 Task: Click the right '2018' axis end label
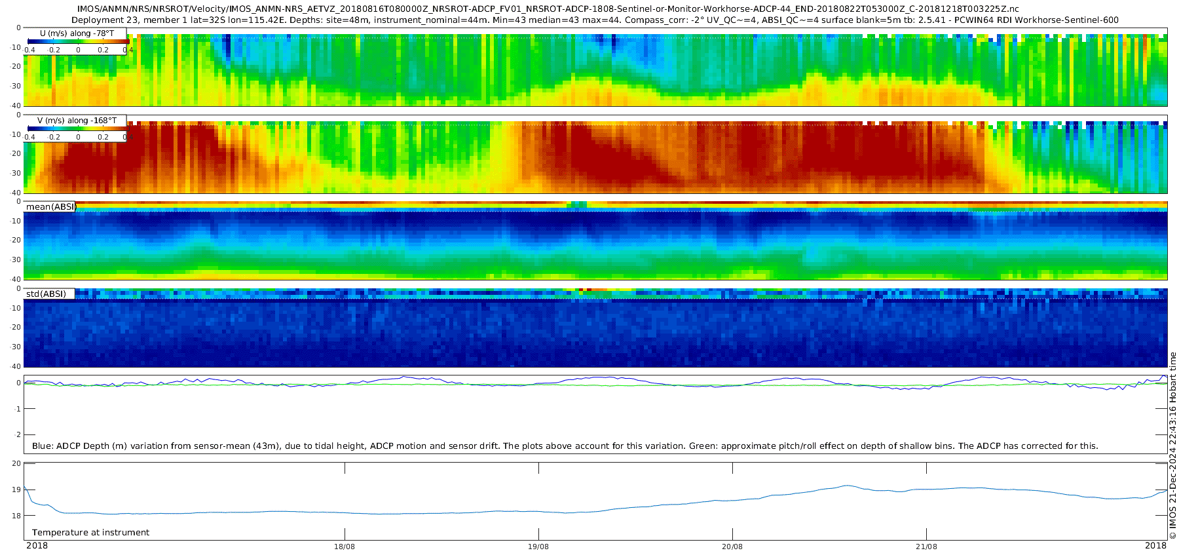tap(1155, 546)
